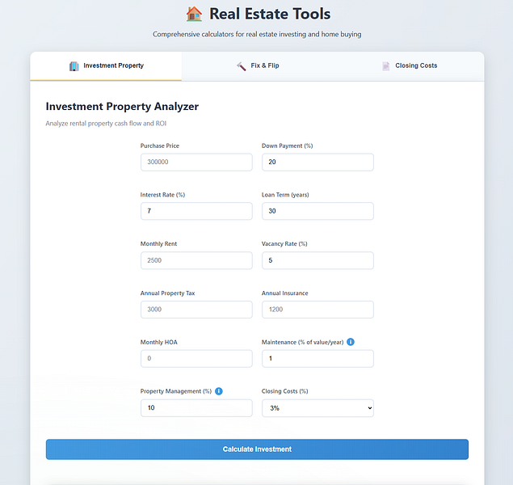Select the Interest Rate (%) field
The width and height of the screenshot is (513, 485).
[196, 211]
